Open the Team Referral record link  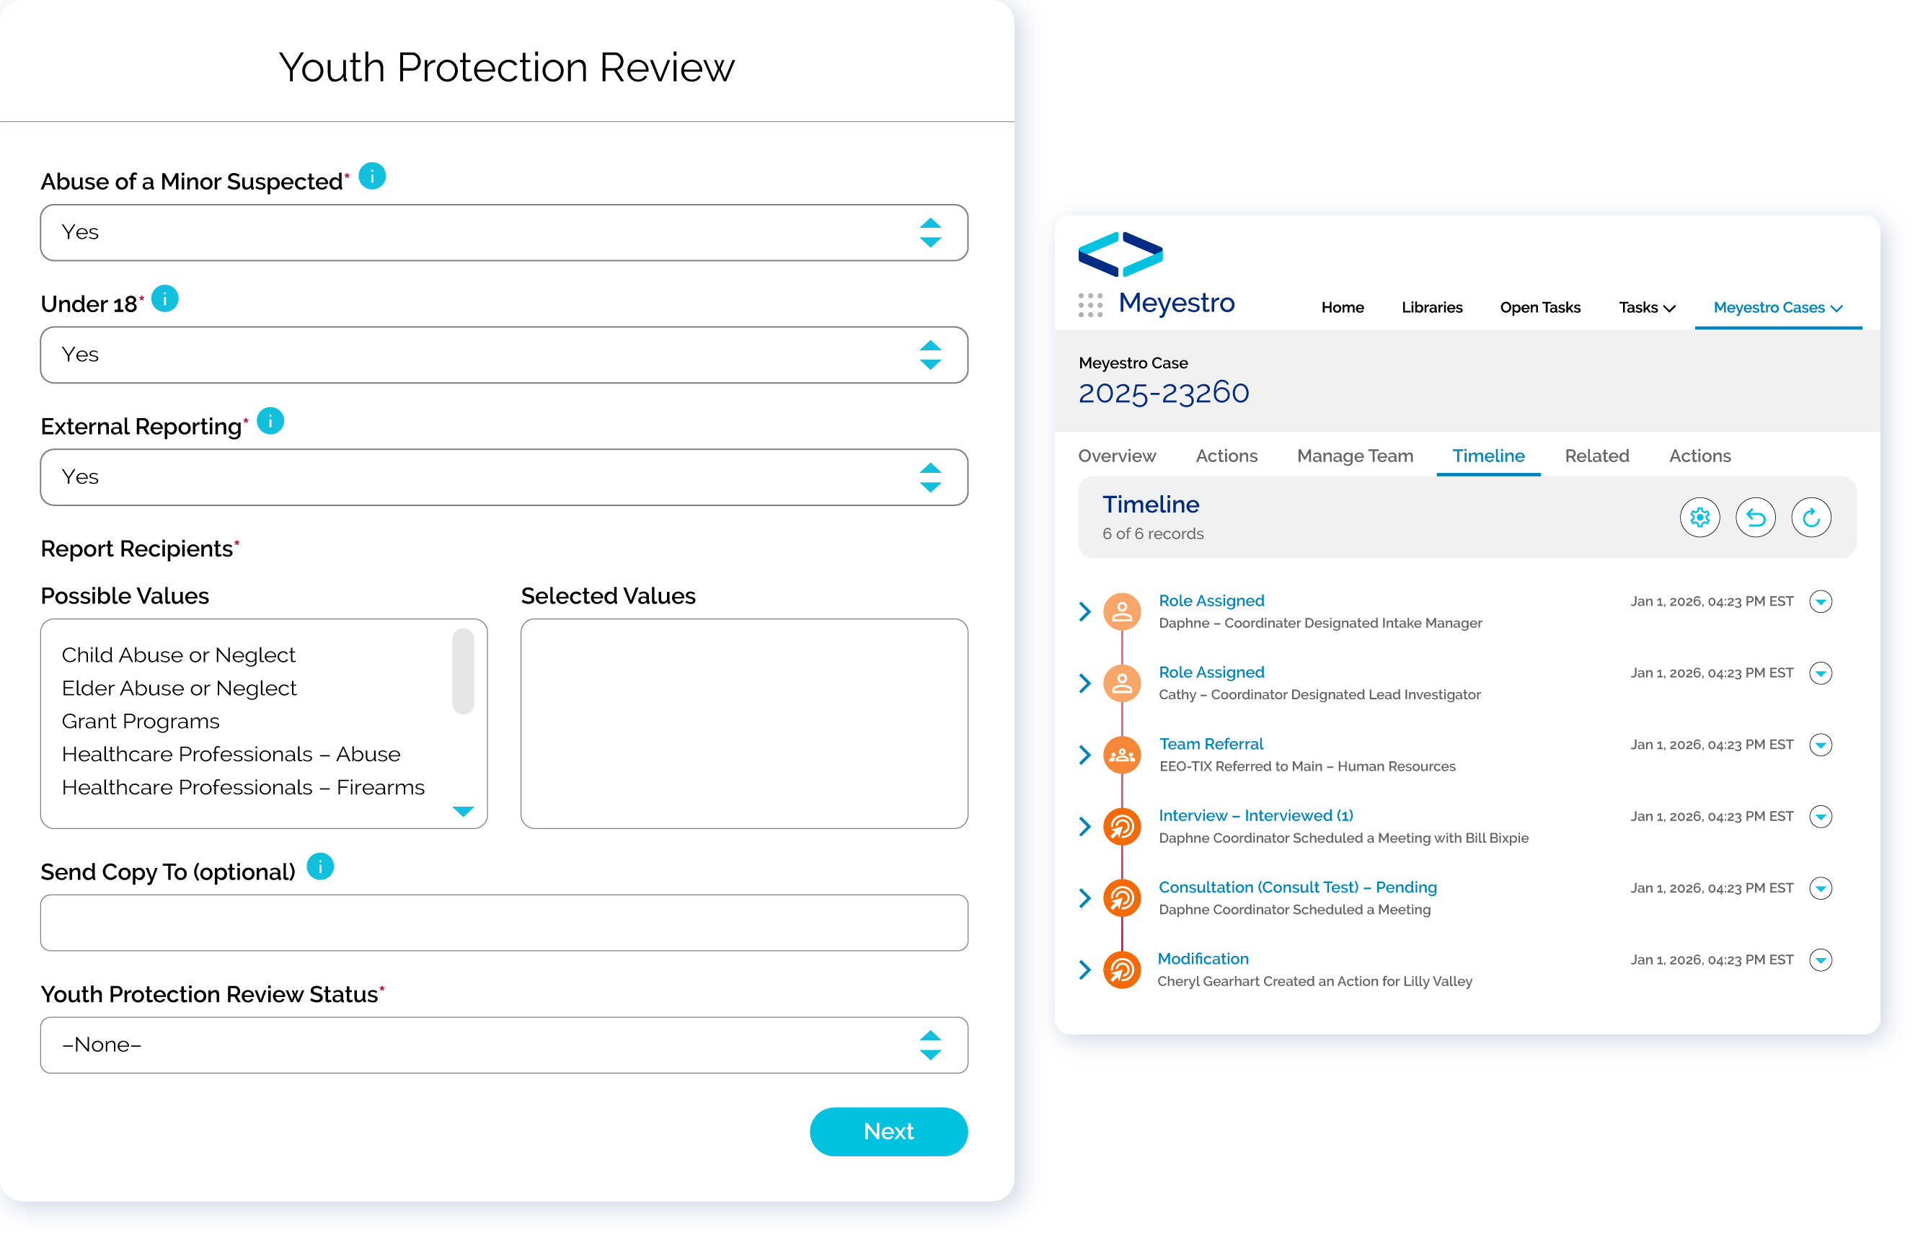[x=1211, y=743]
